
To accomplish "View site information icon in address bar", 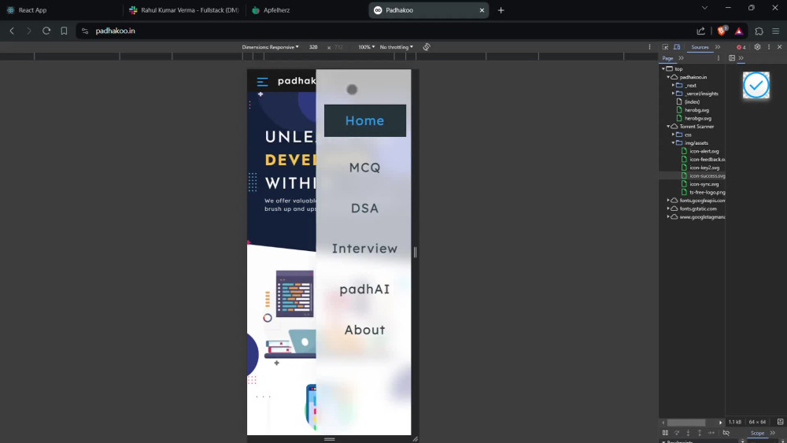I will click(85, 31).
